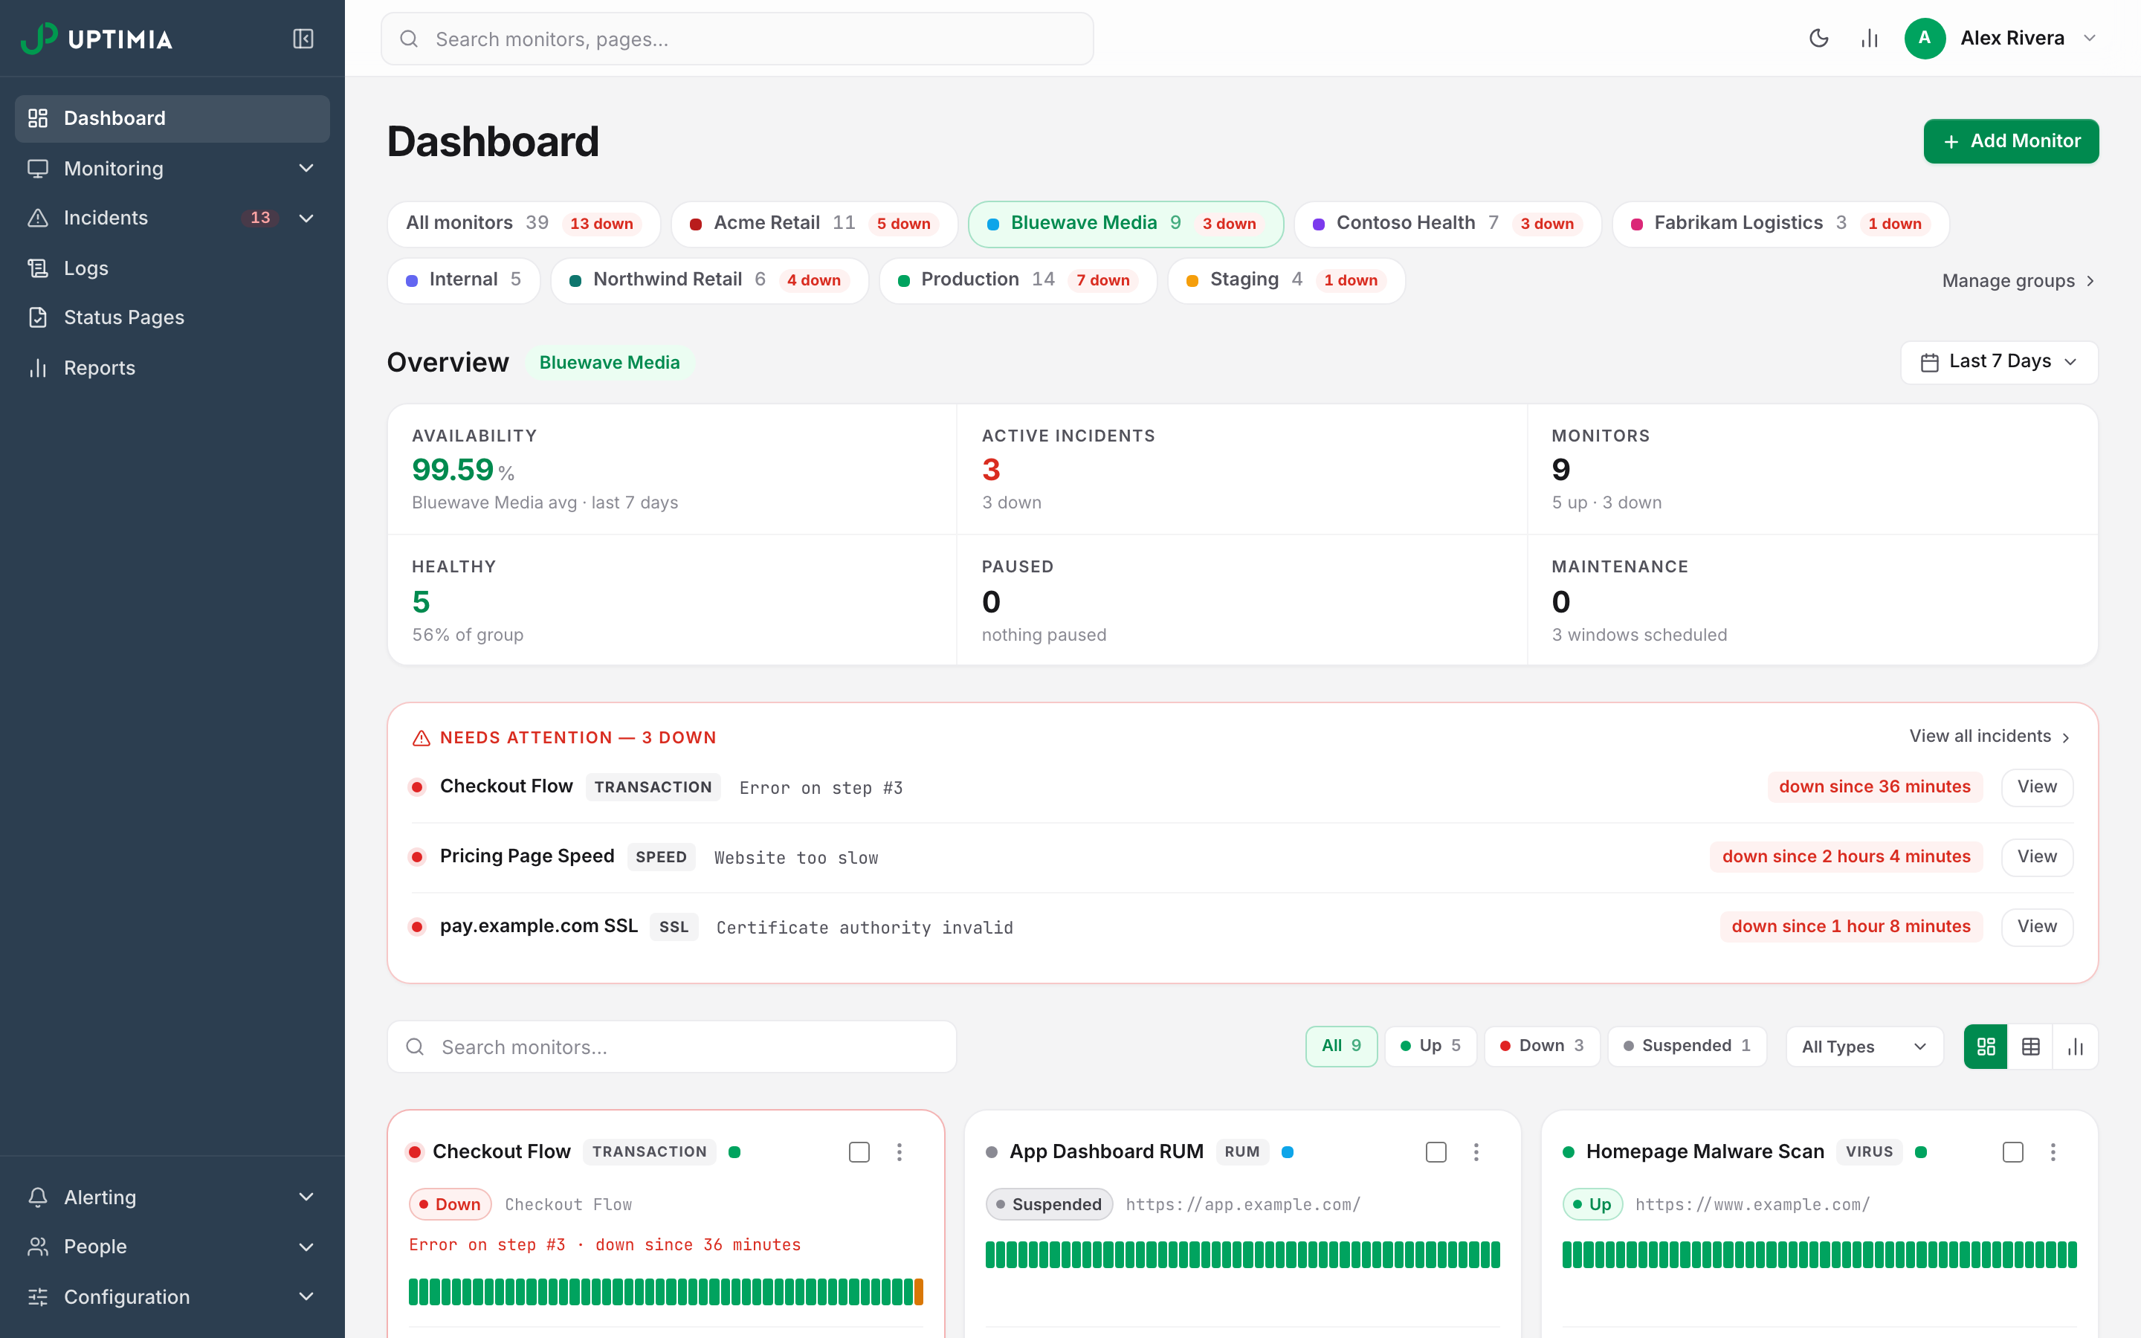This screenshot has width=2141, height=1338.
Task: Open the View all incidents link
Action: [x=1991, y=736]
